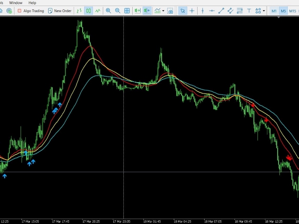Click the '18 Mar 01:45' time label
The width and height of the screenshot is (299, 224).
(x=152, y=222)
